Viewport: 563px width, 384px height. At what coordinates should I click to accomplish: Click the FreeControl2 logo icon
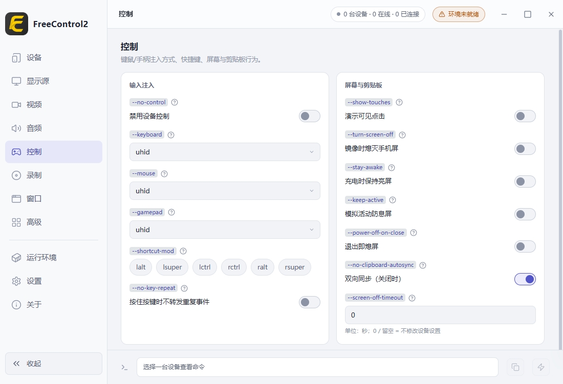point(16,24)
